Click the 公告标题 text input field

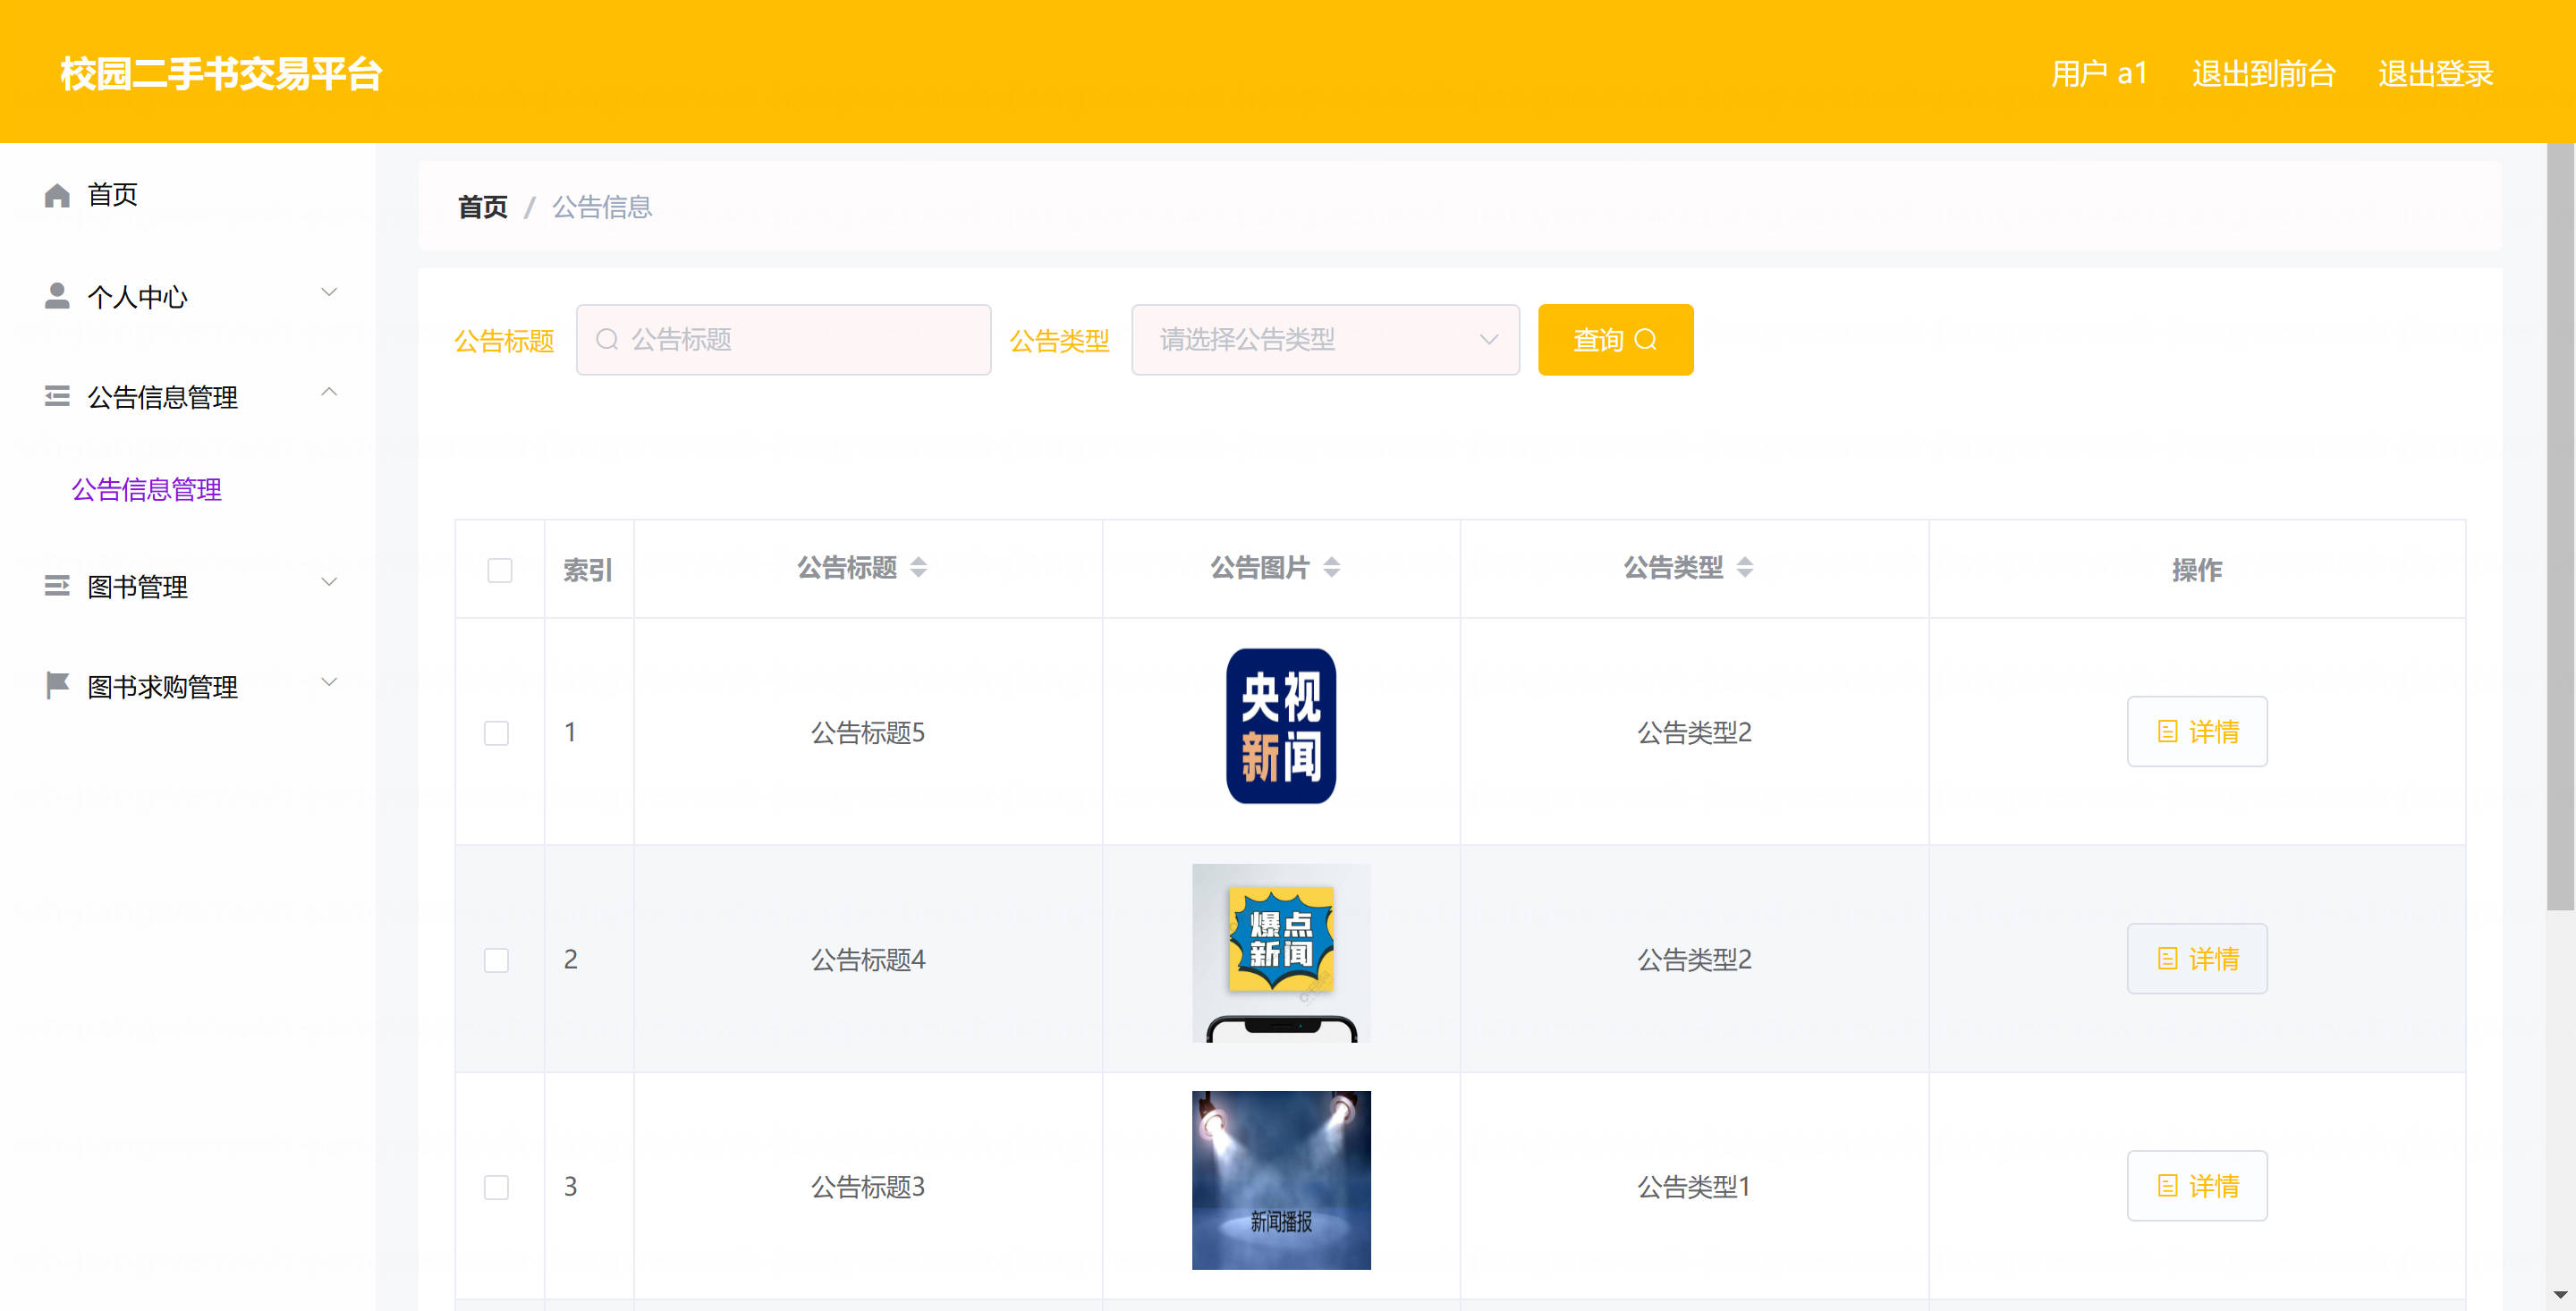(783, 340)
